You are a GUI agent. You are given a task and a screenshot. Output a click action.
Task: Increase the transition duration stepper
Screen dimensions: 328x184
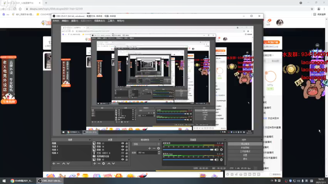(x=159, y=152)
